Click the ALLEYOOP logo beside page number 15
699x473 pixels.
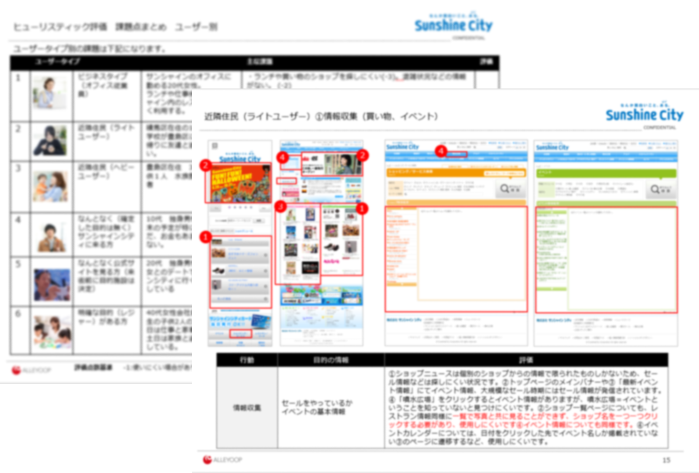tap(223, 460)
